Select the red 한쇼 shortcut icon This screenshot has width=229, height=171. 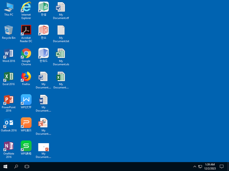coord(44,32)
